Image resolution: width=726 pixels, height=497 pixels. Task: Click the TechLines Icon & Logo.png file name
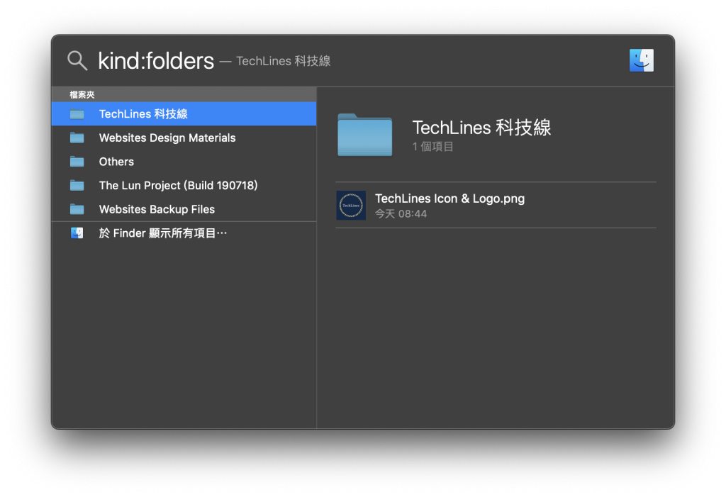pyautogui.click(x=449, y=199)
